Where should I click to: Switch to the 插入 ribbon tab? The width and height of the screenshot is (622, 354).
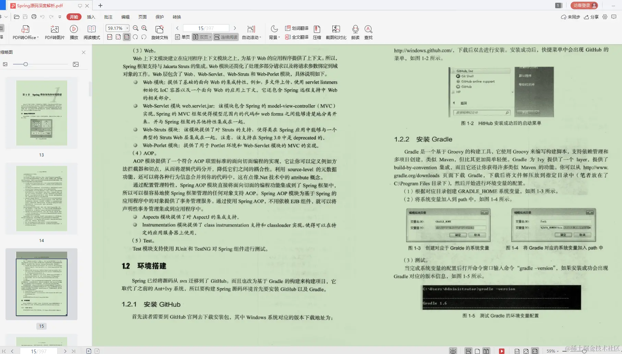(90, 17)
